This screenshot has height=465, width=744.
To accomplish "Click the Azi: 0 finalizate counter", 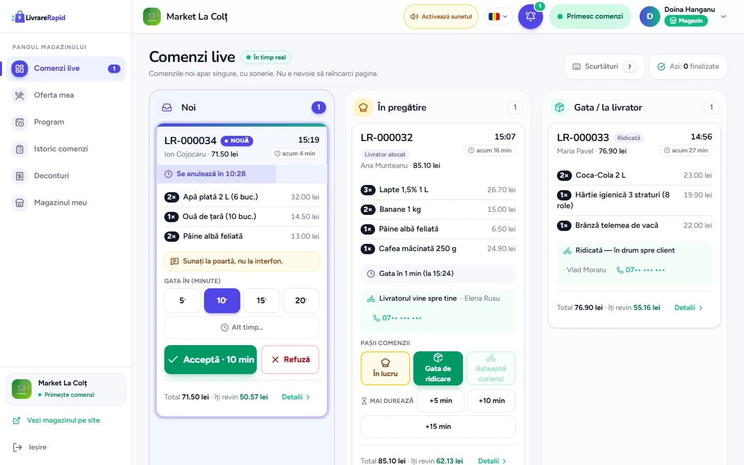I will [688, 67].
